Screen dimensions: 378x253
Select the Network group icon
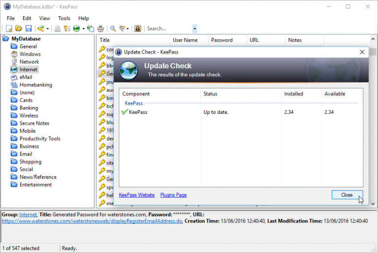tap(14, 61)
